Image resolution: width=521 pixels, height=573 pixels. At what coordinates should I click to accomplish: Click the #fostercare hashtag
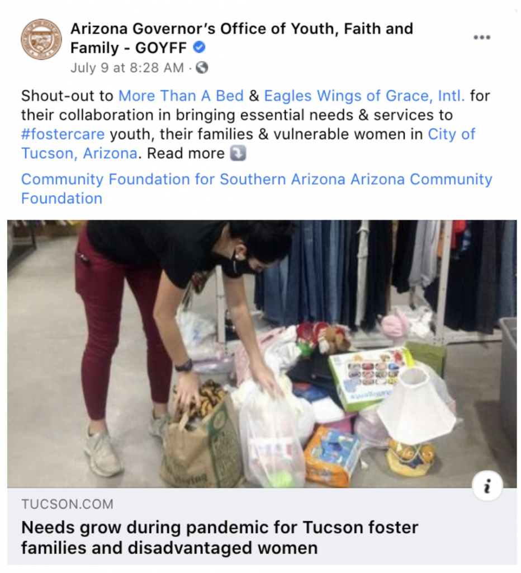(x=63, y=134)
